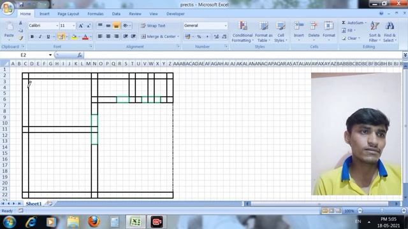
Task: Click the Delete cells button
Action: (x=314, y=32)
